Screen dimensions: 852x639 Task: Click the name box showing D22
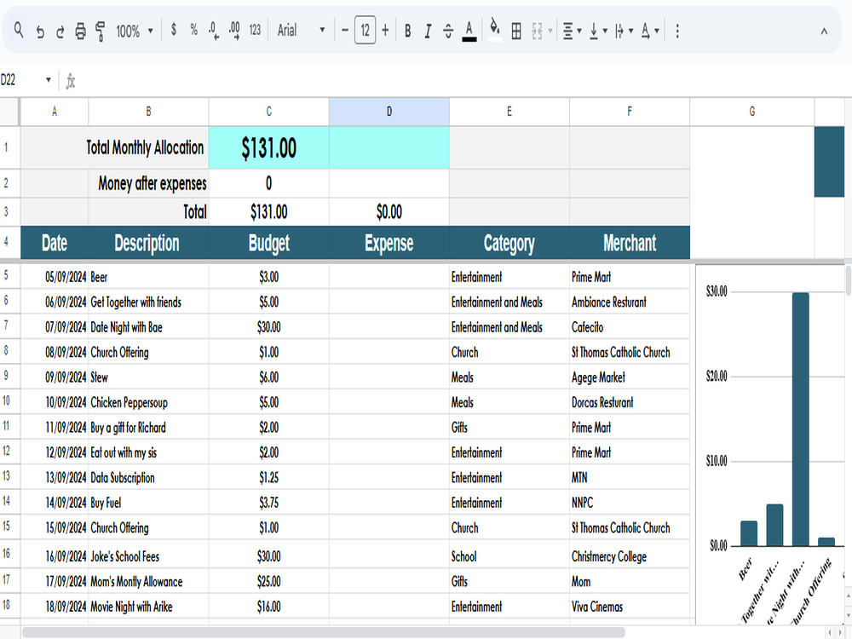coord(20,80)
